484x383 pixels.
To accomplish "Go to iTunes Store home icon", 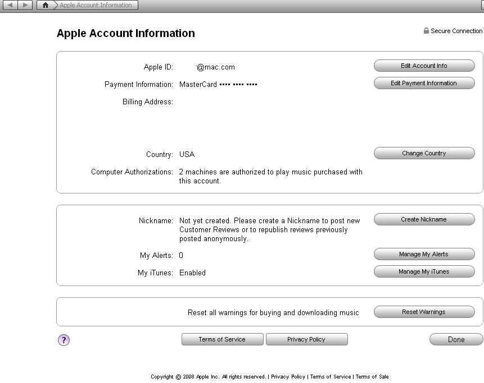I will pos(46,5).
